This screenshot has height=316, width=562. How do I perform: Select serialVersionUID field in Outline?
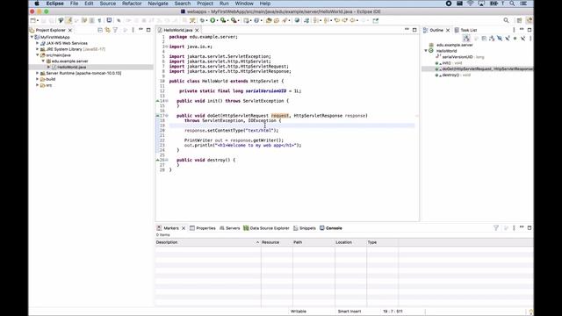tap(460, 57)
